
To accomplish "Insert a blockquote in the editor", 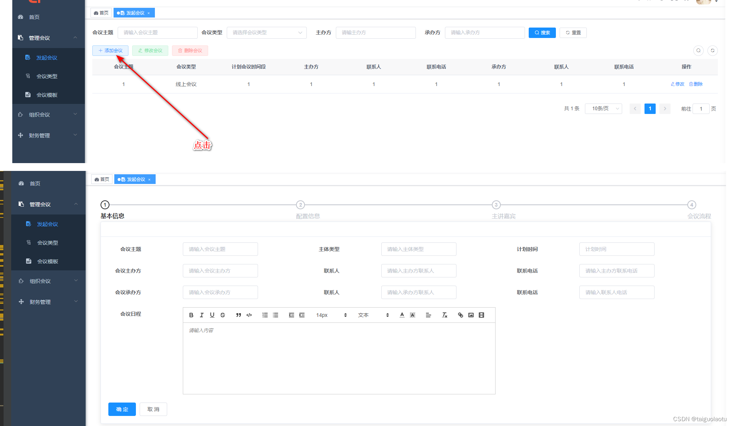I will [x=239, y=315].
